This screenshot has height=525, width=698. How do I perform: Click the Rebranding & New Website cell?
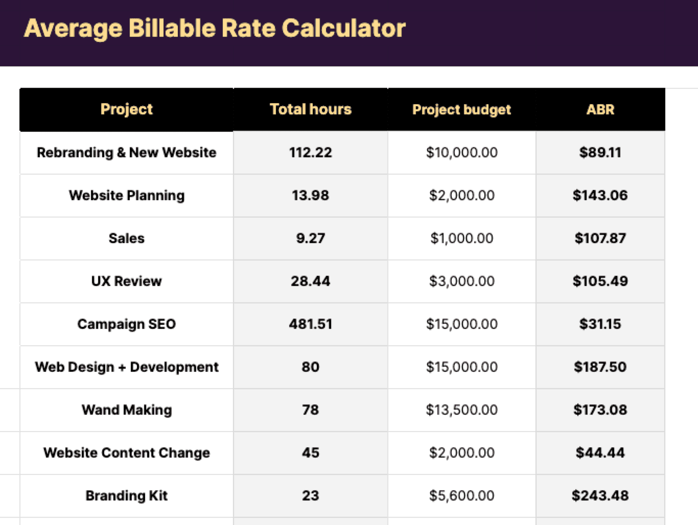pyautogui.click(x=127, y=152)
